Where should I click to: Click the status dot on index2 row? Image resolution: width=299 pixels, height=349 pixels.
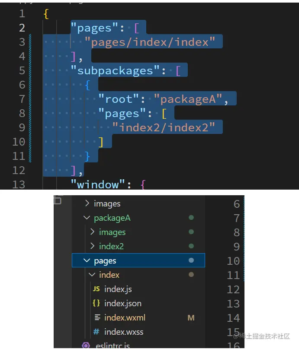[191, 246]
